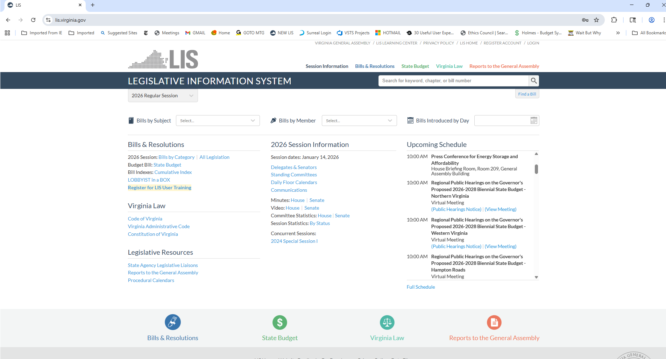Open the calendar icon for Bills Introduced by Day

(534, 120)
